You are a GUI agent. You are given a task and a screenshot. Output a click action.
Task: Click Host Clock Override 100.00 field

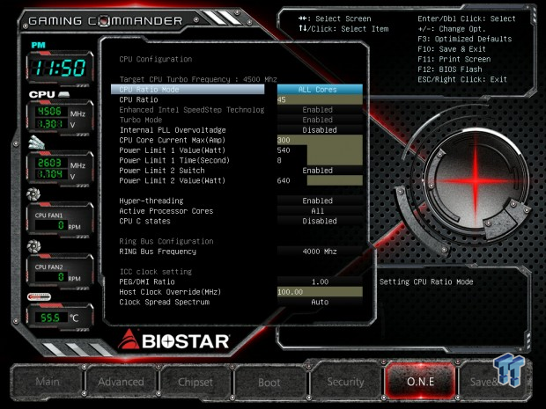(x=320, y=292)
